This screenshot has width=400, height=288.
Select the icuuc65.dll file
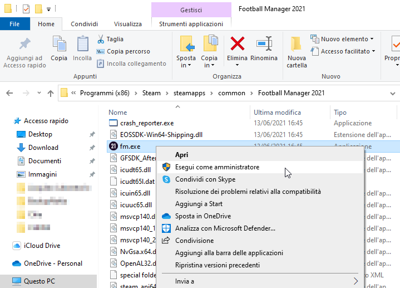[x=136, y=205]
